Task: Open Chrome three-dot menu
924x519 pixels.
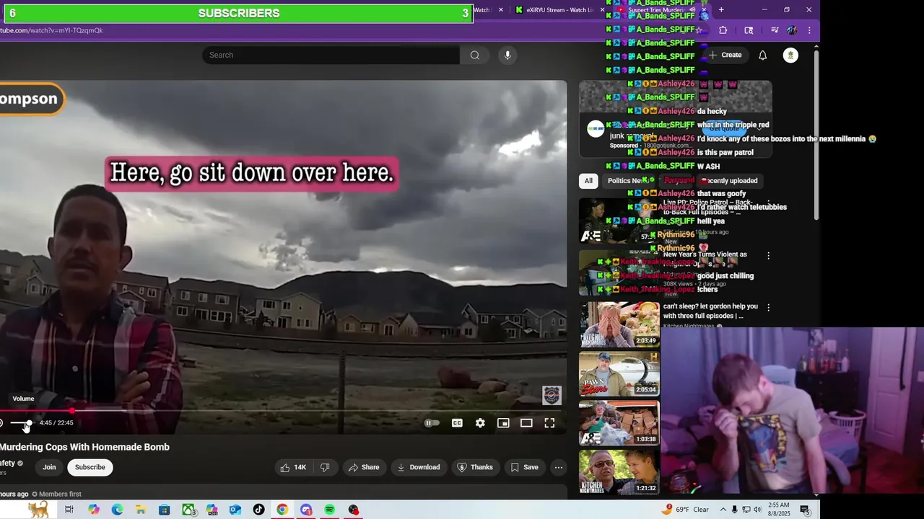Action: (809, 30)
